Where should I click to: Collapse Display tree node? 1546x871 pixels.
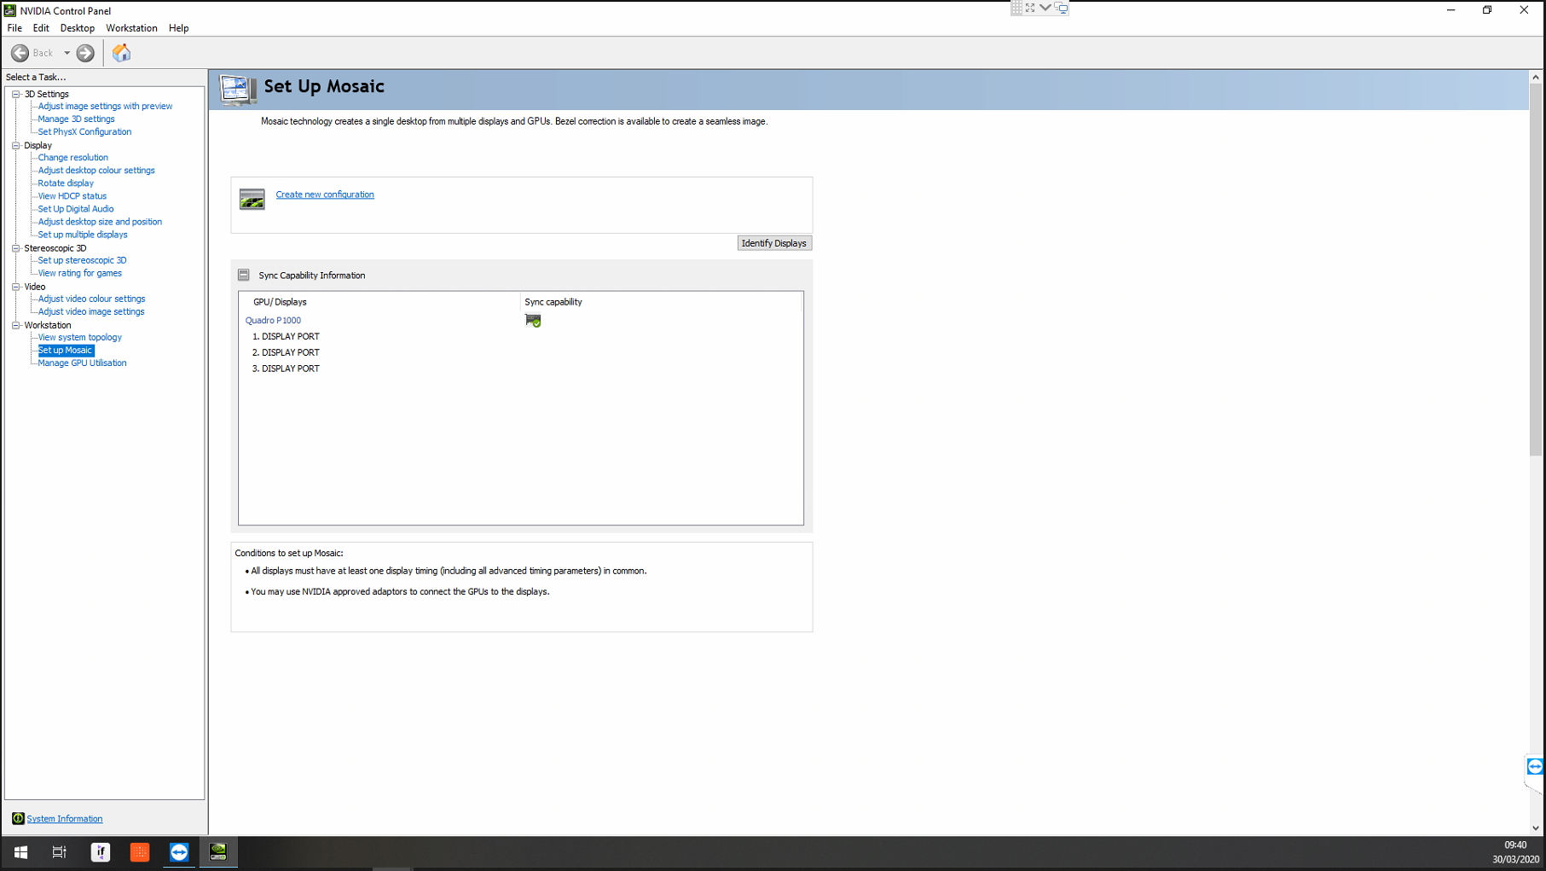(16, 145)
